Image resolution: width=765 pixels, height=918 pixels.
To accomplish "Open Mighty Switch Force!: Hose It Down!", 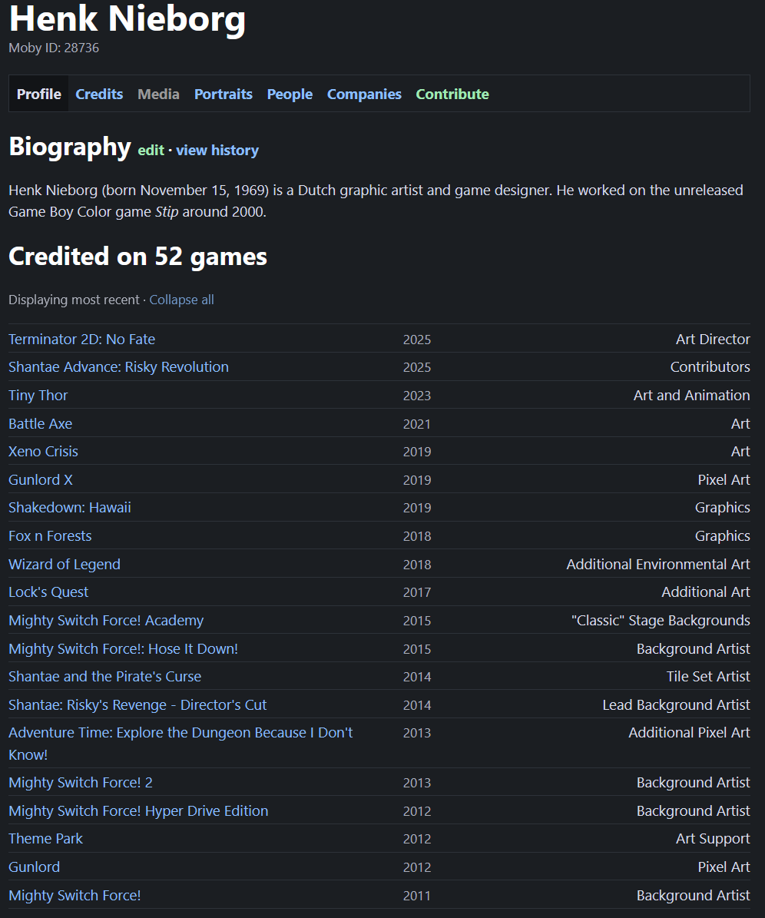I will click(124, 648).
